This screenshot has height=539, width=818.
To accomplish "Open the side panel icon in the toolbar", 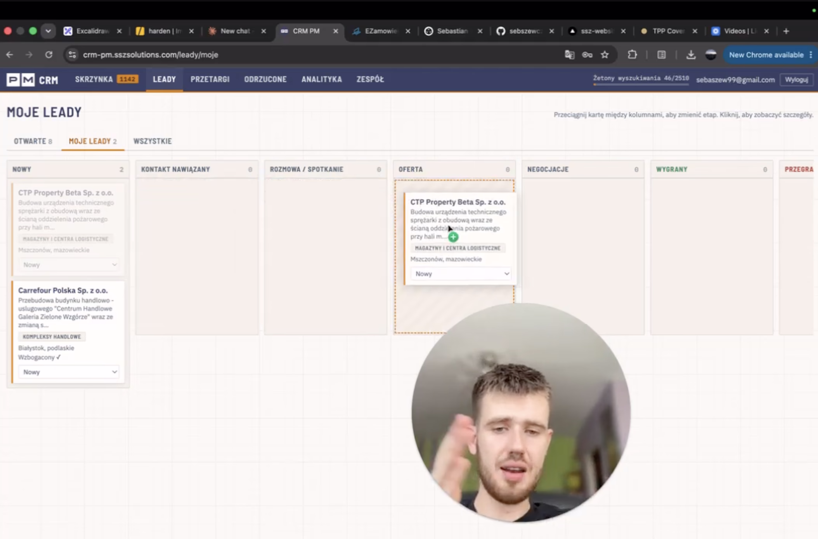I will coord(662,55).
